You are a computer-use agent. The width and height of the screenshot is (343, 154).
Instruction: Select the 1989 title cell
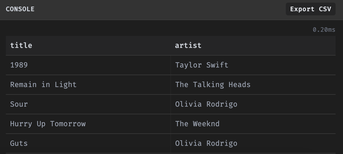pyautogui.click(x=19, y=65)
